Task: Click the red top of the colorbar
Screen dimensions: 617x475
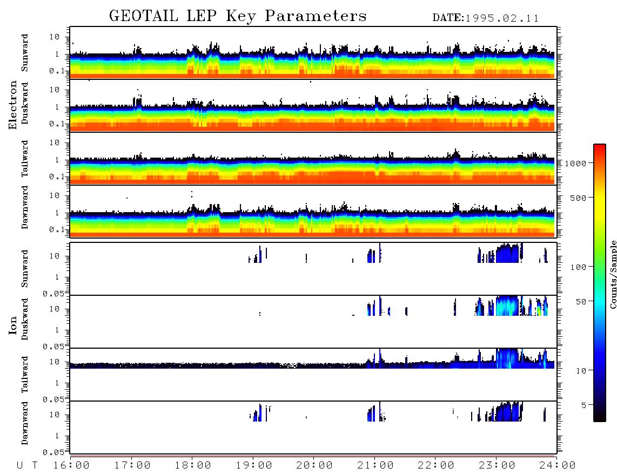Action: tap(600, 150)
